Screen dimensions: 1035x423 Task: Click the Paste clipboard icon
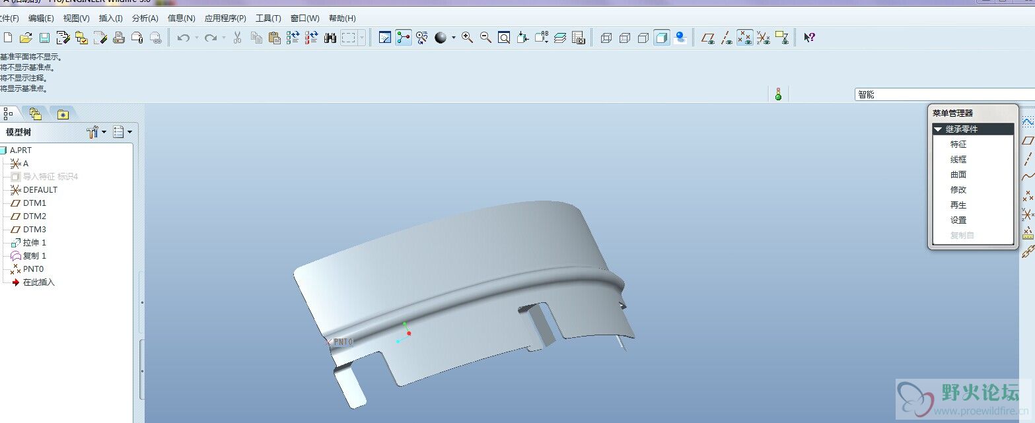(275, 38)
